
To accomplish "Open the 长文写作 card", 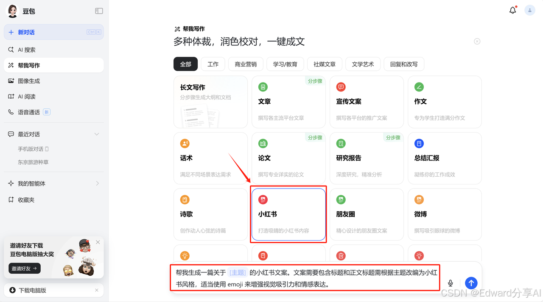I will pos(210,102).
